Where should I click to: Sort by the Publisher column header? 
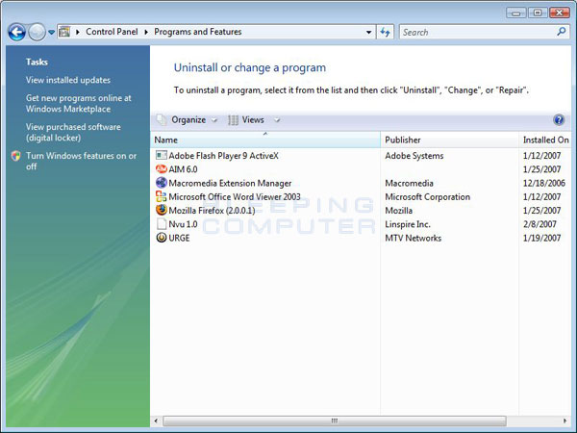[449, 140]
